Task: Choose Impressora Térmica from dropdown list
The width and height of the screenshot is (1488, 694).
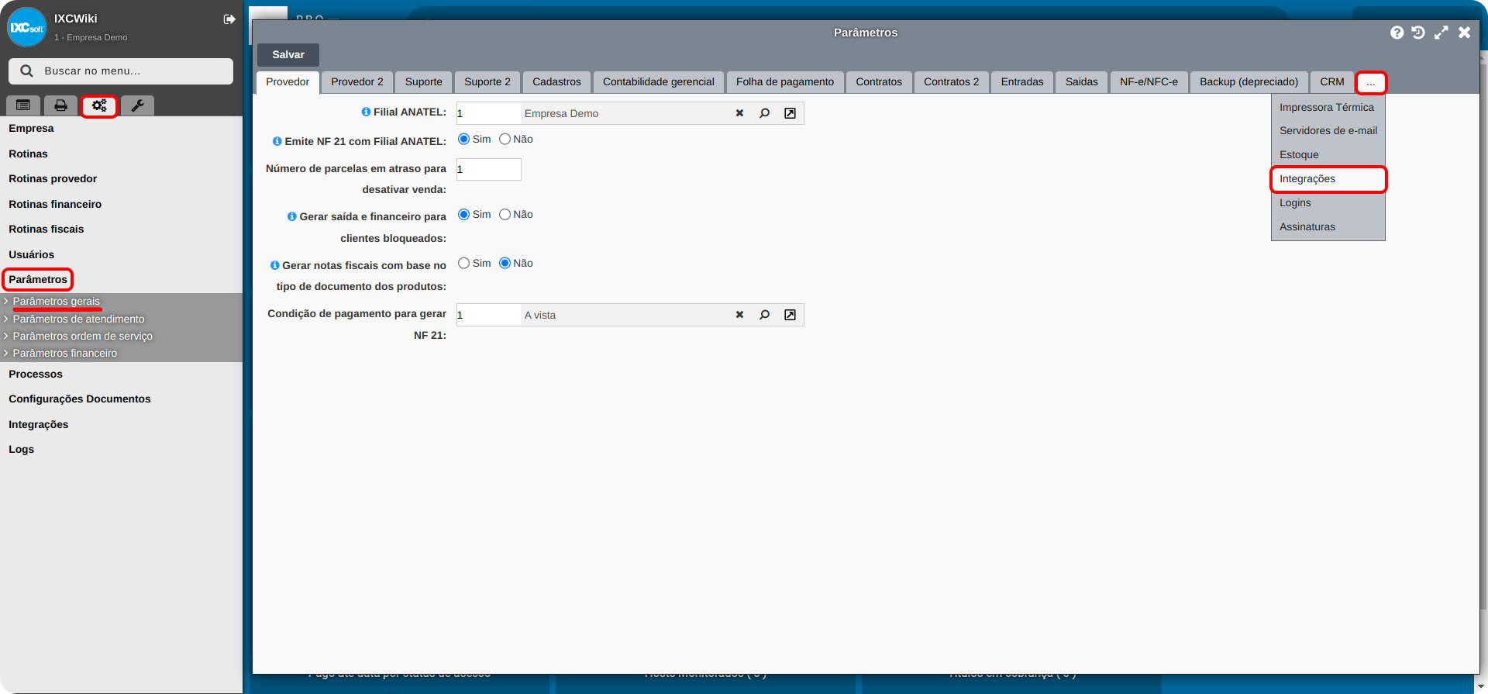Action: [x=1328, y=107]
